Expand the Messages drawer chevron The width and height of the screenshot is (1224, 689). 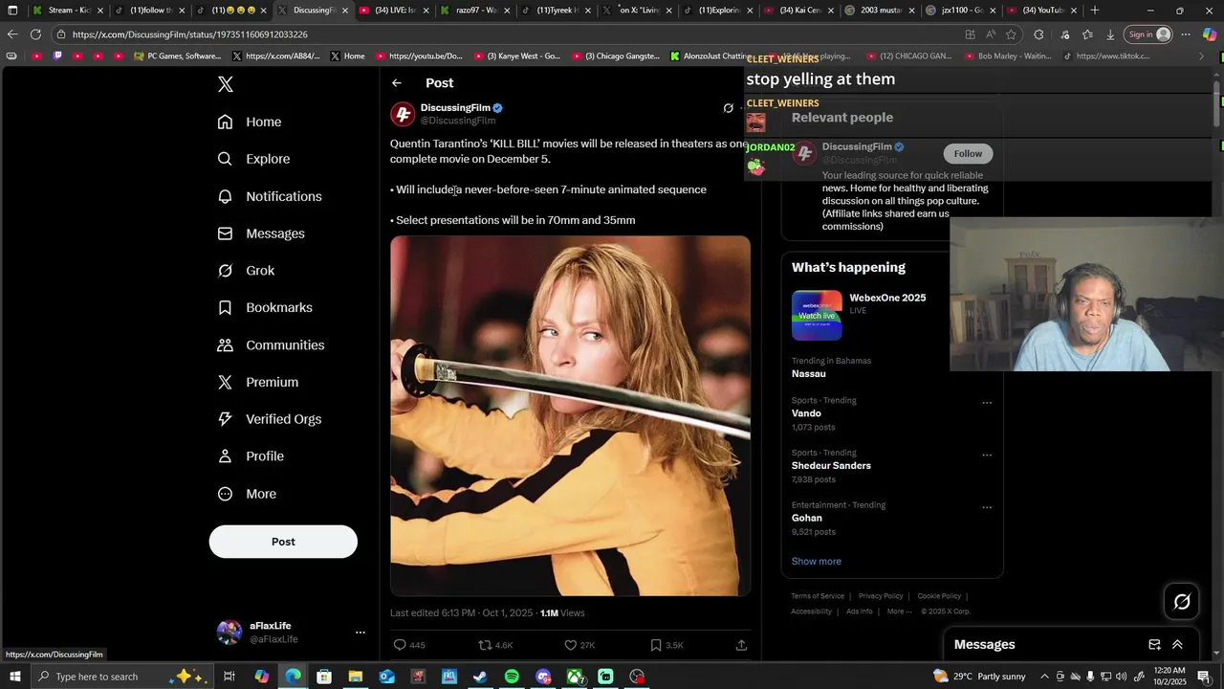(x=1177, y=645)
